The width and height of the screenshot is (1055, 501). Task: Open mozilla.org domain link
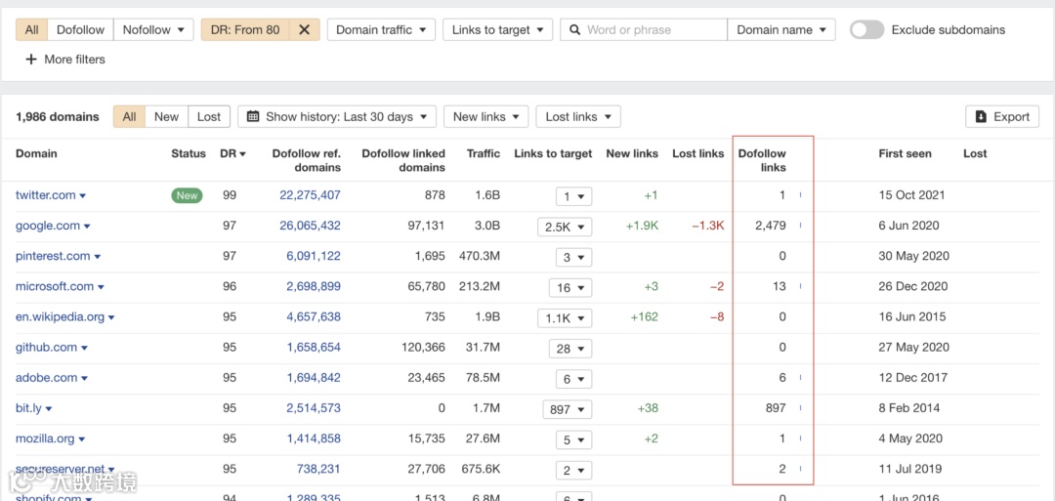coord(44,438)
